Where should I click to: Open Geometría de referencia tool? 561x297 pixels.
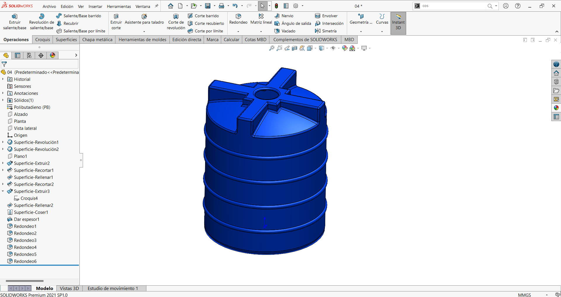361,19
